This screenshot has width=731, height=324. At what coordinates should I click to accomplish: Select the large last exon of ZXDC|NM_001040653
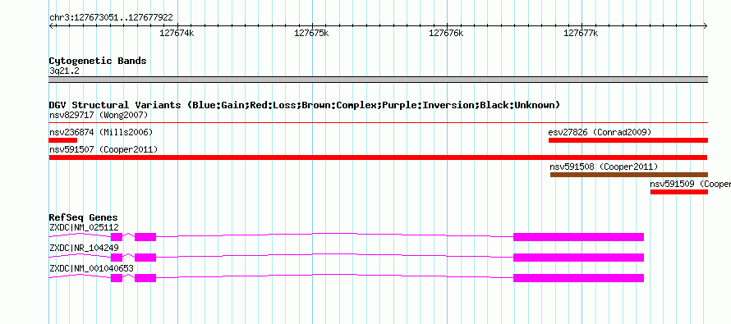coord(578,278)
